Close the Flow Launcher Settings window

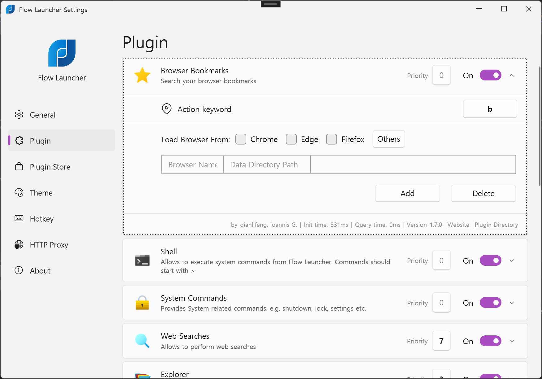[x=529, y=9]
